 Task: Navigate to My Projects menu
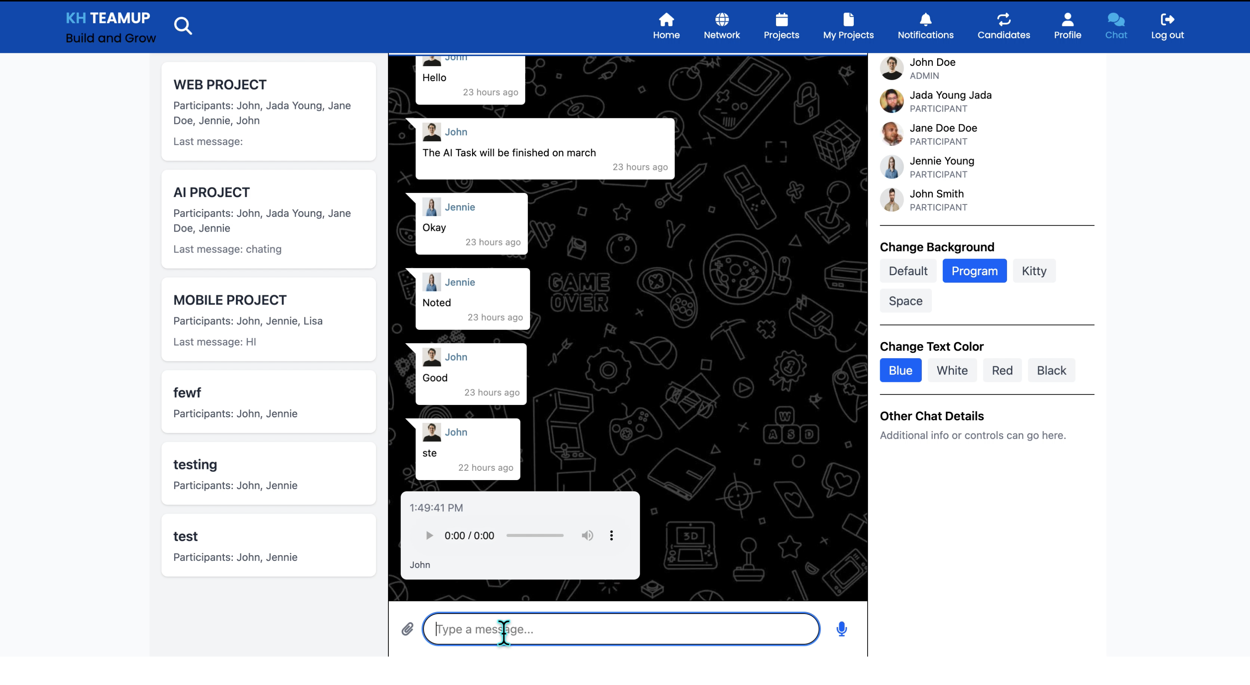pos(848,26)
